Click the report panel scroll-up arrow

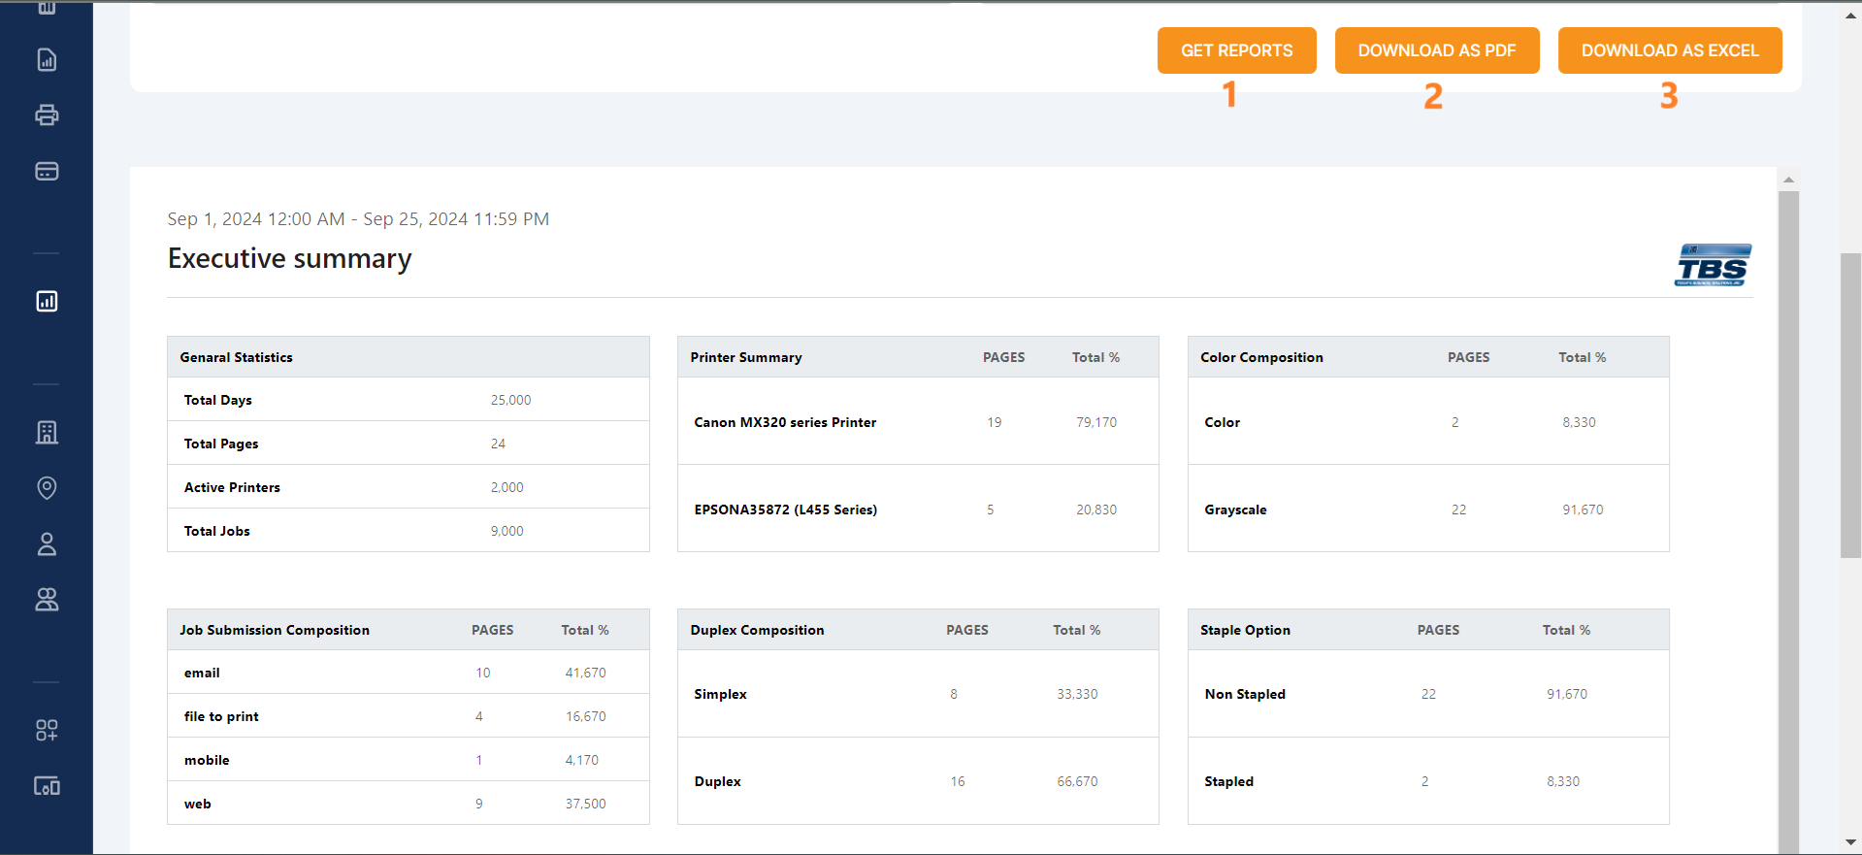[1788, 180]
